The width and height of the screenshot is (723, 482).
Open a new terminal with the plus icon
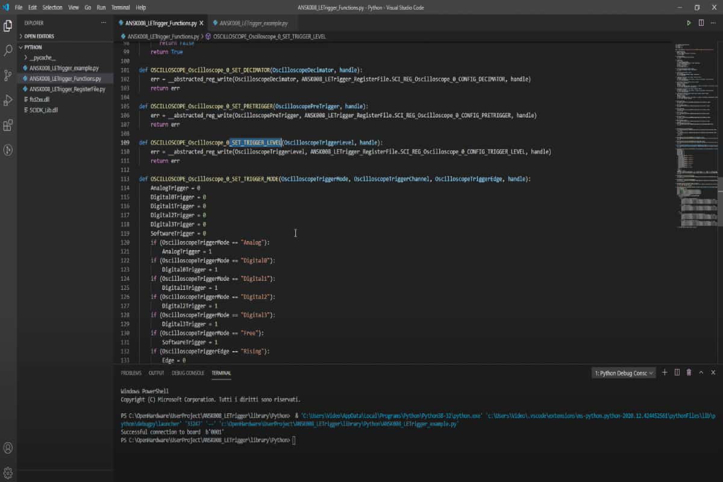665,372
